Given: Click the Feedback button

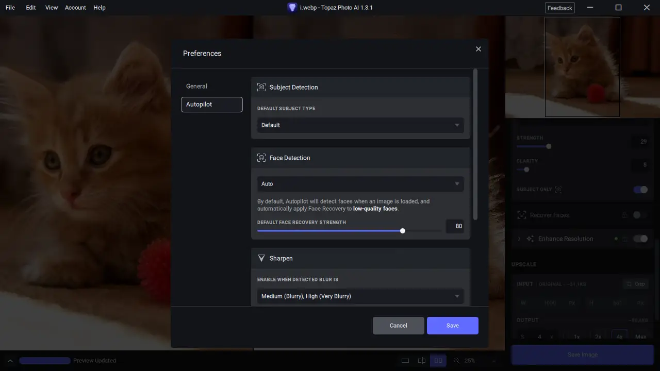Looking at the screenshot, I should [560, 8].
